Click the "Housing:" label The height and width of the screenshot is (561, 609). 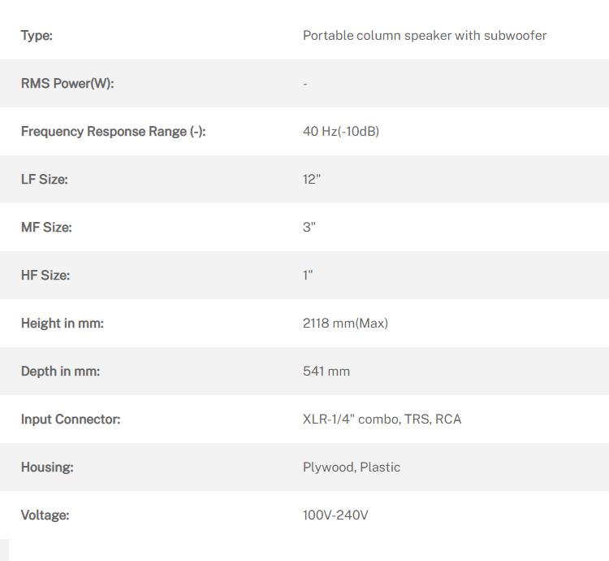tap(47, 467)
